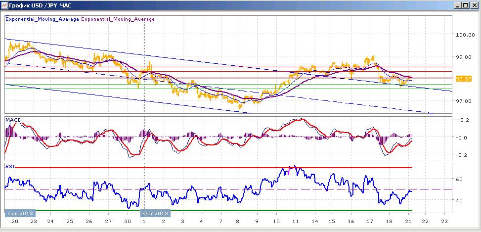481x232 pixels.
Task: Click date 9 on time axis
Action: (x=257, y=222)
